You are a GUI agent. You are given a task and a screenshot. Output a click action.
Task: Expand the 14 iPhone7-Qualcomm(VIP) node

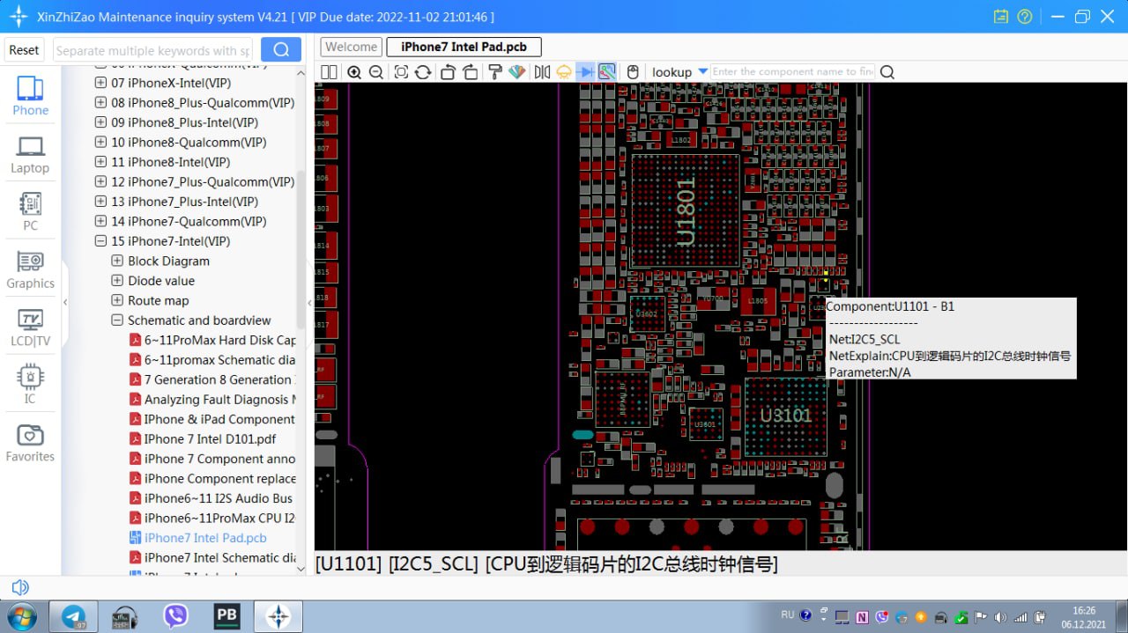coord(100,222)
